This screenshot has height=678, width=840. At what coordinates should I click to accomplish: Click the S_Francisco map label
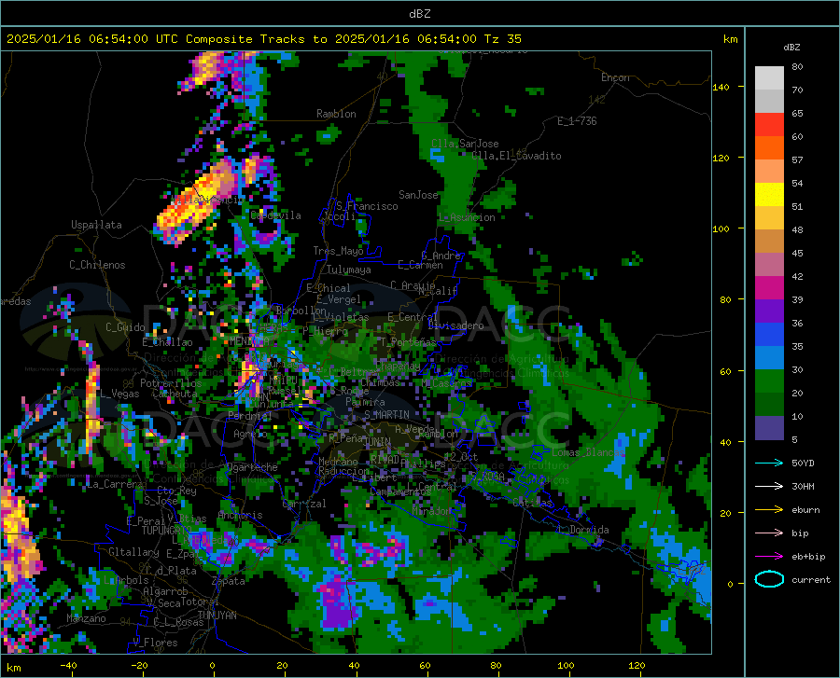pos(367,206)
